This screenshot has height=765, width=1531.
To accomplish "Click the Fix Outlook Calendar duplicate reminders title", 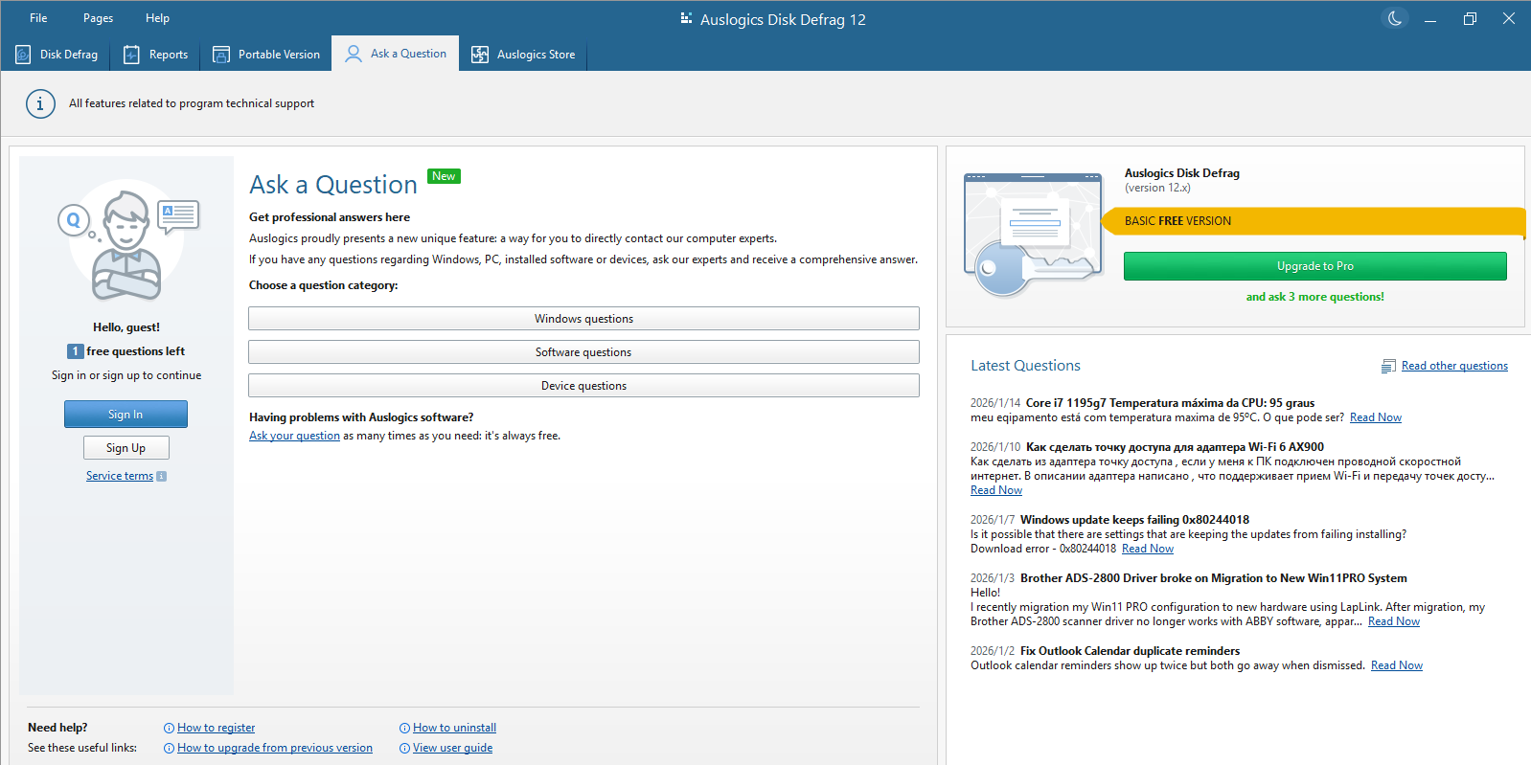I will click(1130, 651).
